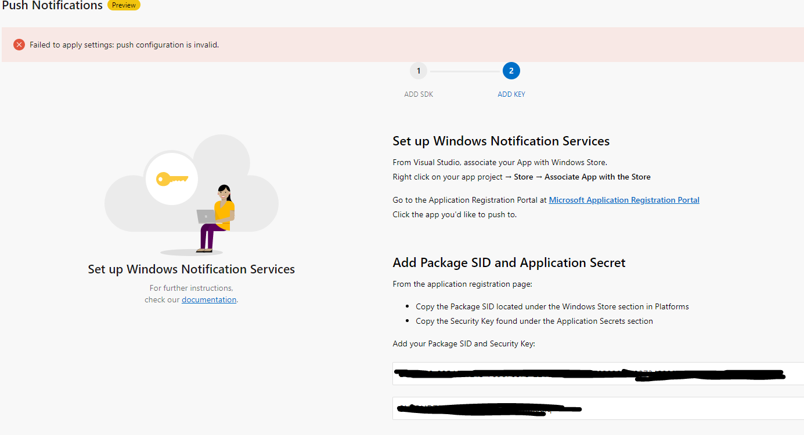Click the Add Package SID and Application Secret heading
Screen dimensions: 804x435
point(509,262)
